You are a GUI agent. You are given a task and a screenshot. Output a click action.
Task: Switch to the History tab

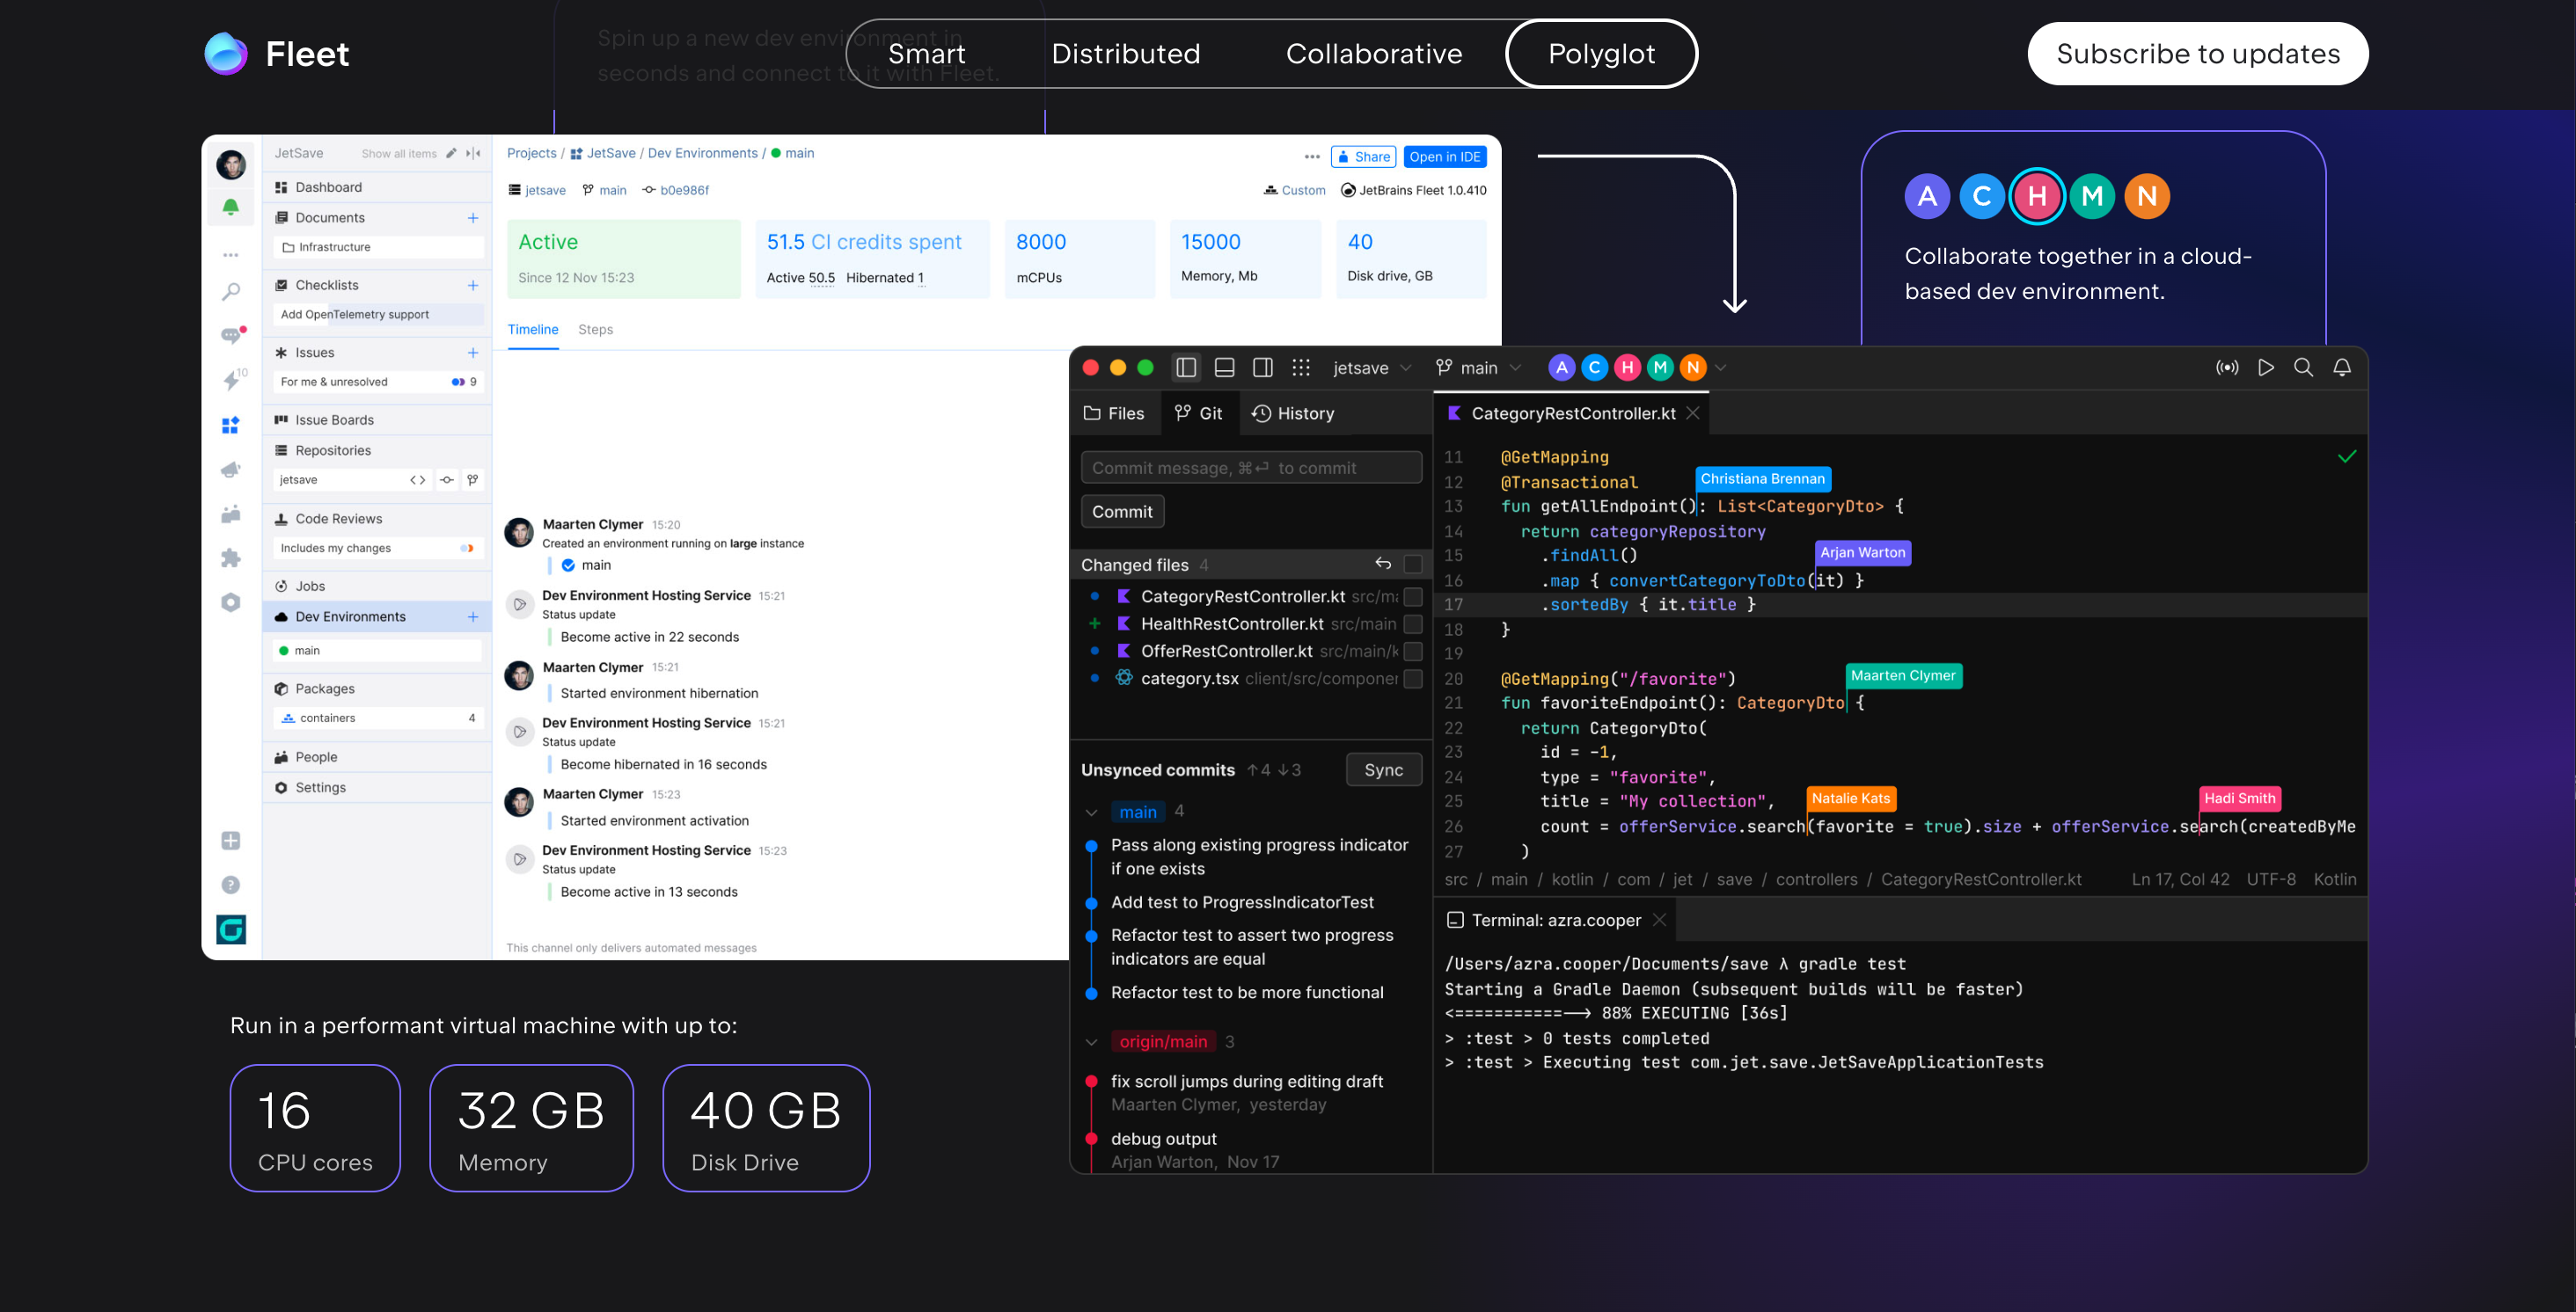(x=1293, y=413)
